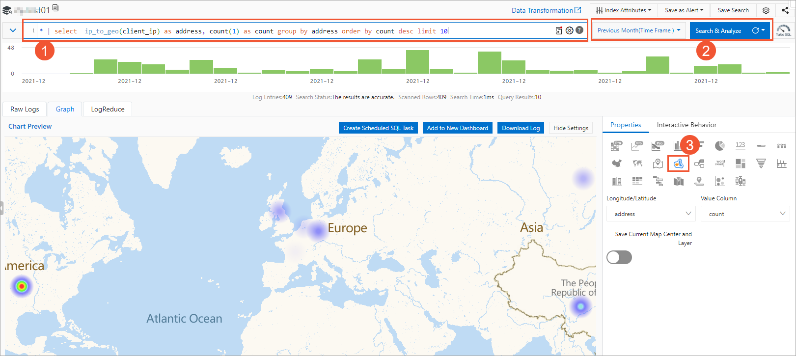This screenshot has height=356, width=796.
Task: Select the Pro area flow chart icon
Action: 658,145
